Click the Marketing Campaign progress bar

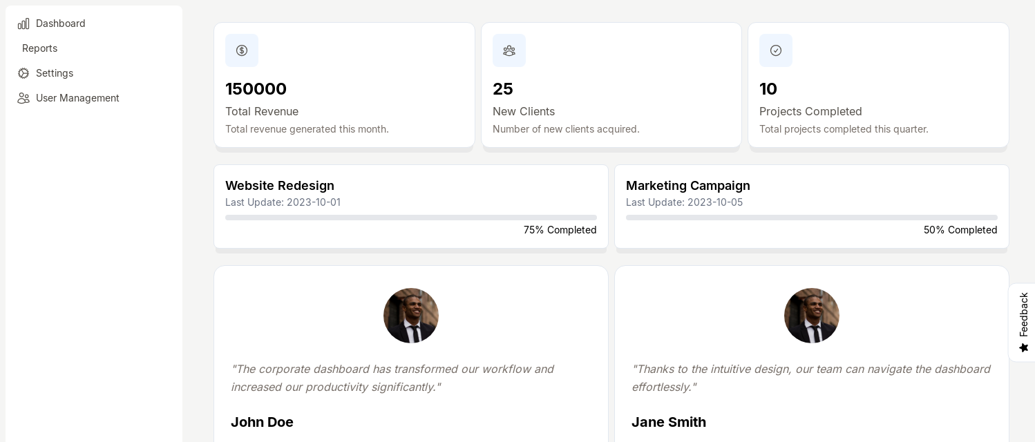pyautogui.click(x=811, y=218)
